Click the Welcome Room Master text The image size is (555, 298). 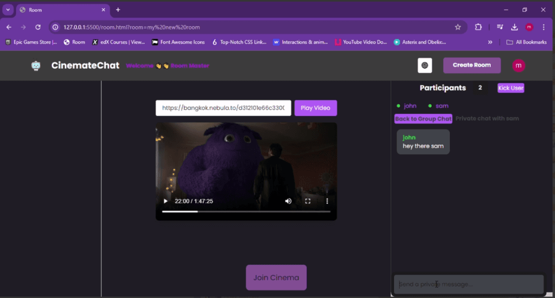(x=167, y=66)
